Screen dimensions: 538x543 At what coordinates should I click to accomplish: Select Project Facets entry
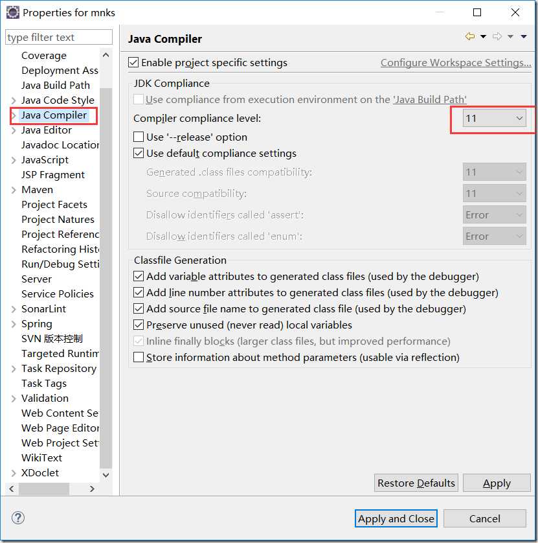click(54, 204)
